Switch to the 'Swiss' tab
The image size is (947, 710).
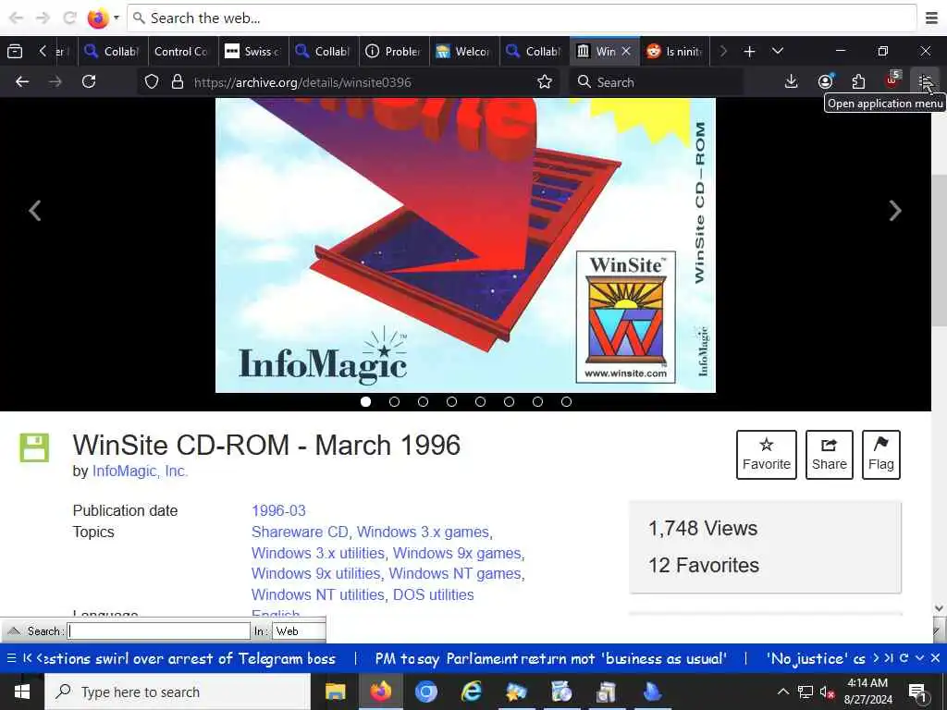point(253,52)
